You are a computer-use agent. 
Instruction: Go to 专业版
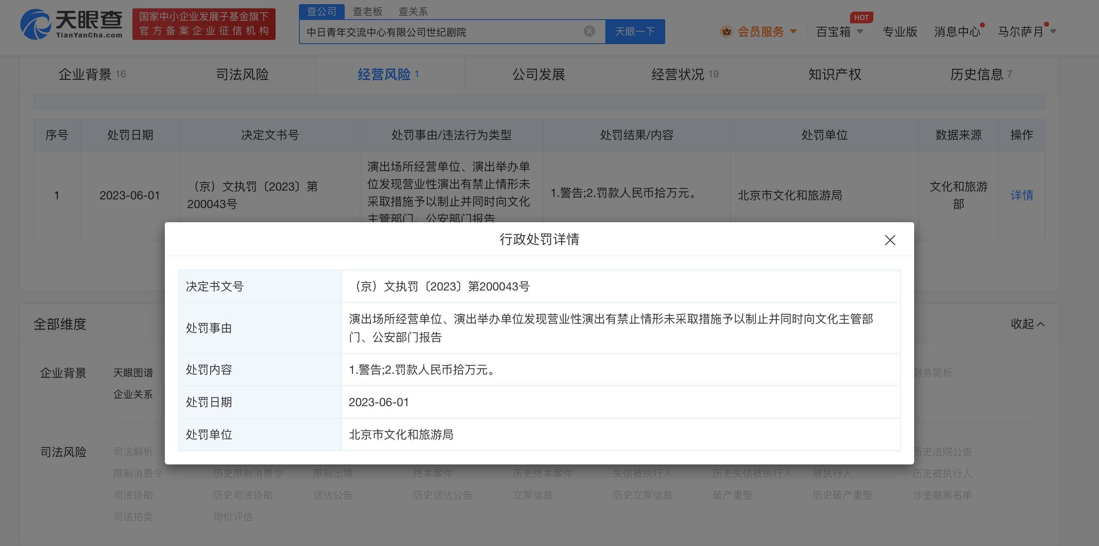pyautogui.click(x=900, y=31)
